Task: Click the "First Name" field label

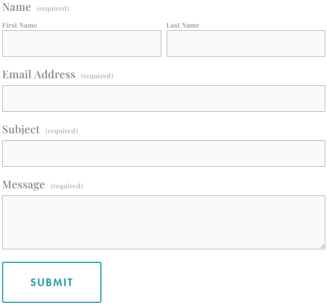Action: pos(19,25)
